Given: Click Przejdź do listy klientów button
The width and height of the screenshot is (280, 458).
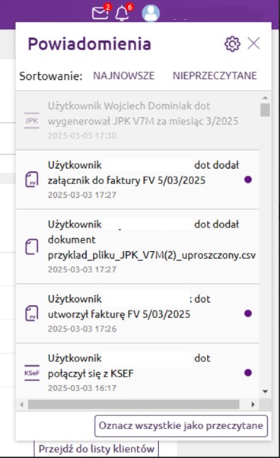Looking at the screenshot, I should 97,449.
